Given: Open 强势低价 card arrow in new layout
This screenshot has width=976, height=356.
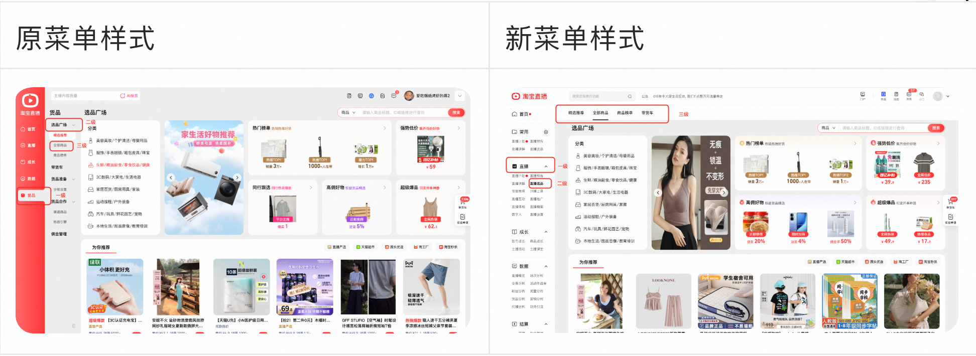Looking at the screenshot, I should pos(938,143).
